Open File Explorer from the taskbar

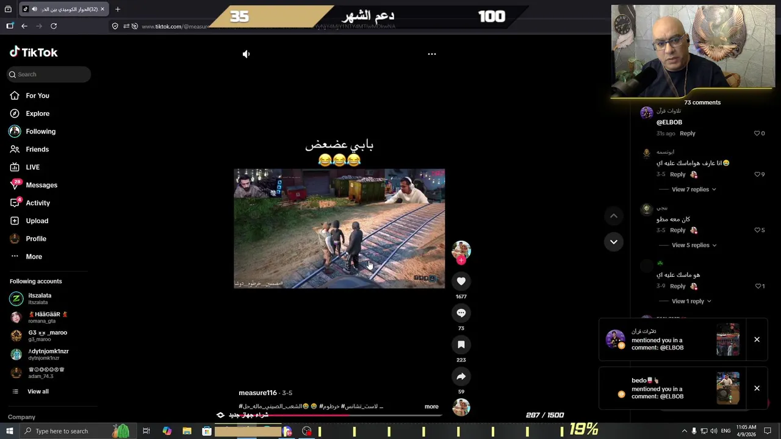click(x=187, y=431)
